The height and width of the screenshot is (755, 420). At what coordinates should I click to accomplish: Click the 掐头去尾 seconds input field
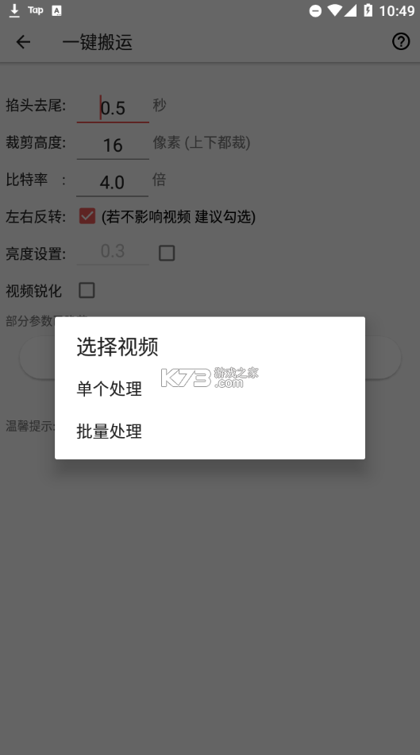click(x=113, y=108)
